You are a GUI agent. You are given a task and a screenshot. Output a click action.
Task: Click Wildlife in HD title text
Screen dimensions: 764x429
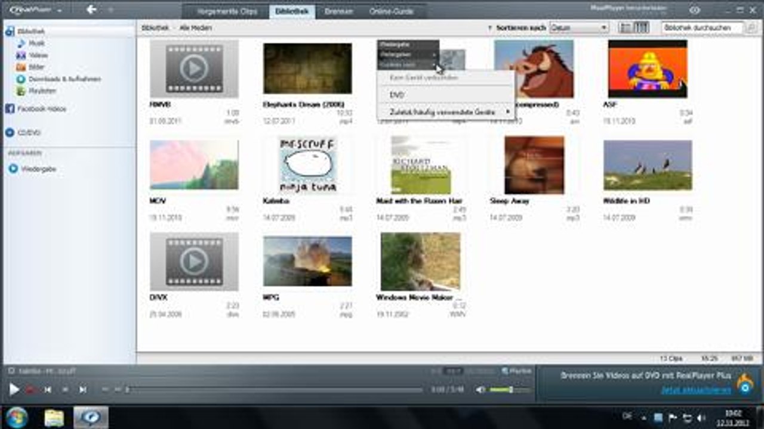tap(626, 201)
